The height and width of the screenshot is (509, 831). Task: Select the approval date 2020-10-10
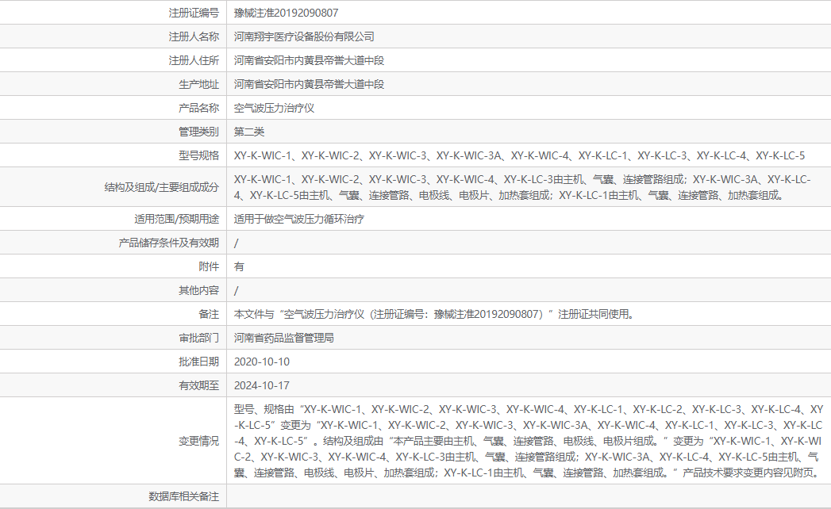262,362
